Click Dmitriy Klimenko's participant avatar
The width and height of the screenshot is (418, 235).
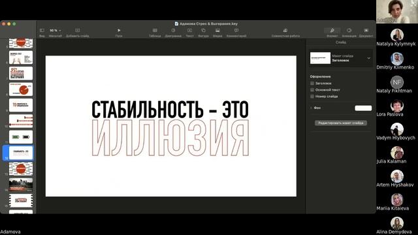click(397, 59)
